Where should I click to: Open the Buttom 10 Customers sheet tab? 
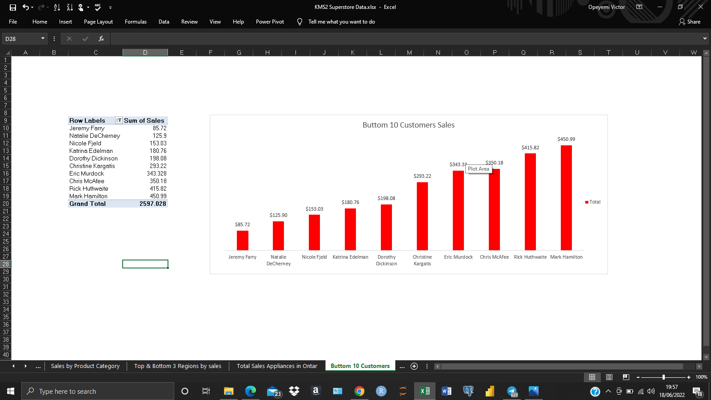click(x=360, y=366)
